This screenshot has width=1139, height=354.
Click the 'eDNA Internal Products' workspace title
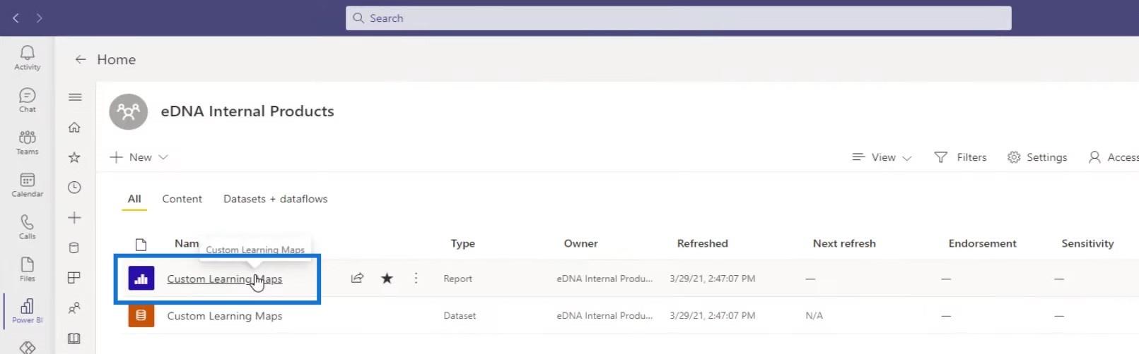tap(247, 111)
